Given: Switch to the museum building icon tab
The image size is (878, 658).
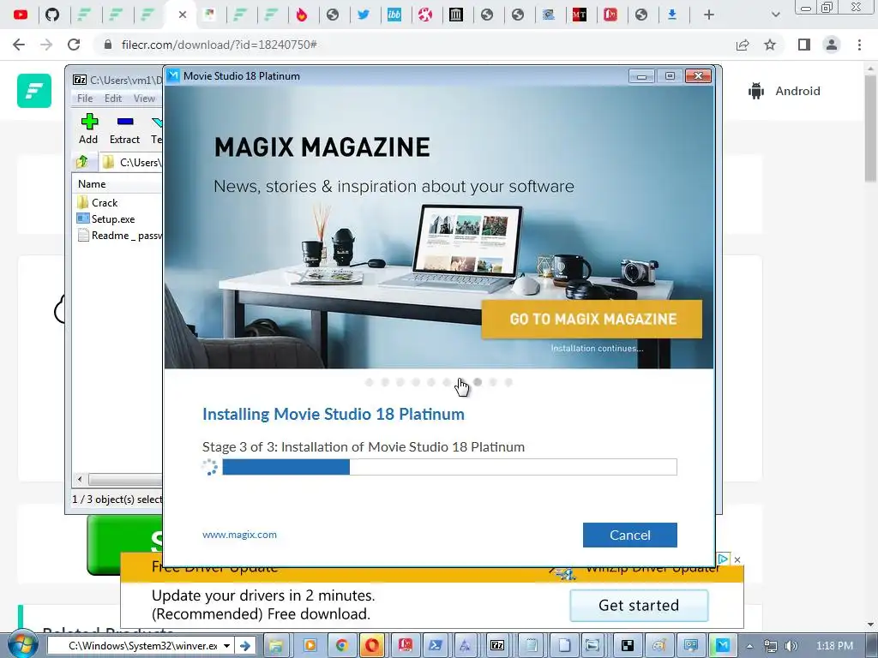Looking at the screenshot, I should click(456, 15).
